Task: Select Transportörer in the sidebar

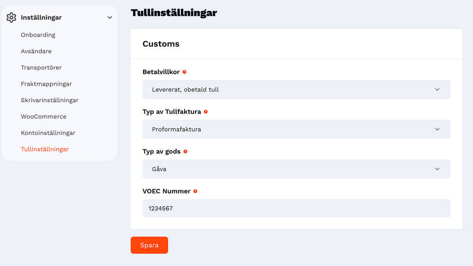Action: tap(41, 67)
